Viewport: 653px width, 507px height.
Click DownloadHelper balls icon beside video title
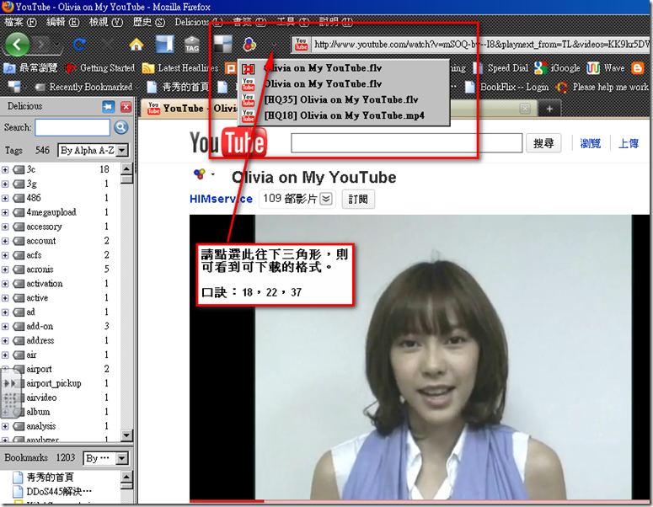[x=200, y=174]
